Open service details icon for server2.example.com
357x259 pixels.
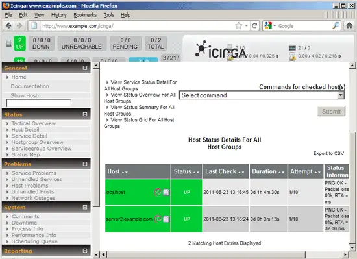[166, 219]
